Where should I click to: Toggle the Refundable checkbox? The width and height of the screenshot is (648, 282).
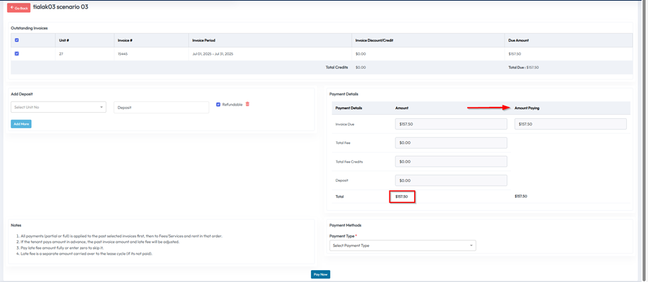coord(218,104)
